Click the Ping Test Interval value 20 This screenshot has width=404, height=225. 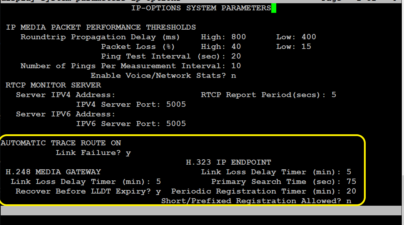pyautogui.click(x=236, y=56)
